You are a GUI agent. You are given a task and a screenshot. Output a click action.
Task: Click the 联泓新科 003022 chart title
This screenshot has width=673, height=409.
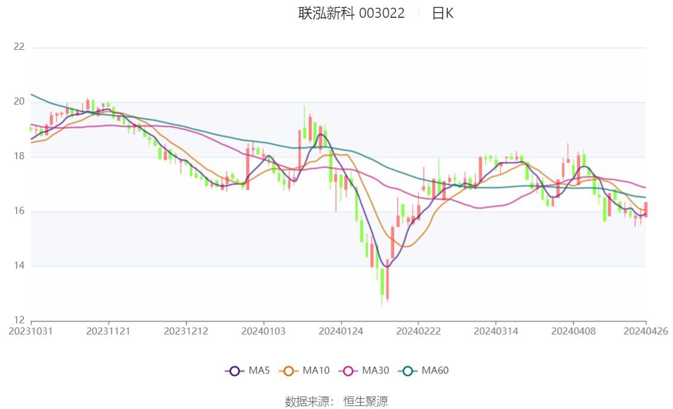[351, 13]
